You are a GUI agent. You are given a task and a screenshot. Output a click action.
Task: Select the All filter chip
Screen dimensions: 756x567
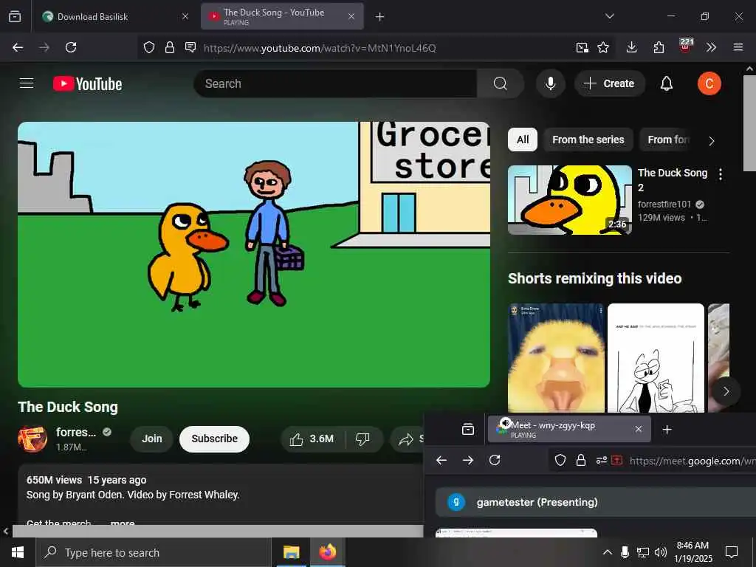tap(523, 140)
